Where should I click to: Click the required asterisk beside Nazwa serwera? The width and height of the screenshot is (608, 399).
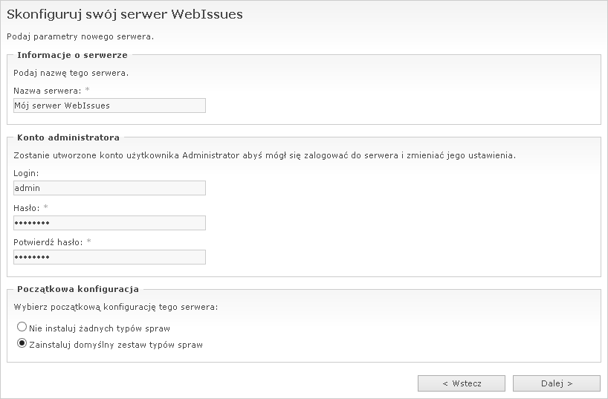(x=87, y=90)
